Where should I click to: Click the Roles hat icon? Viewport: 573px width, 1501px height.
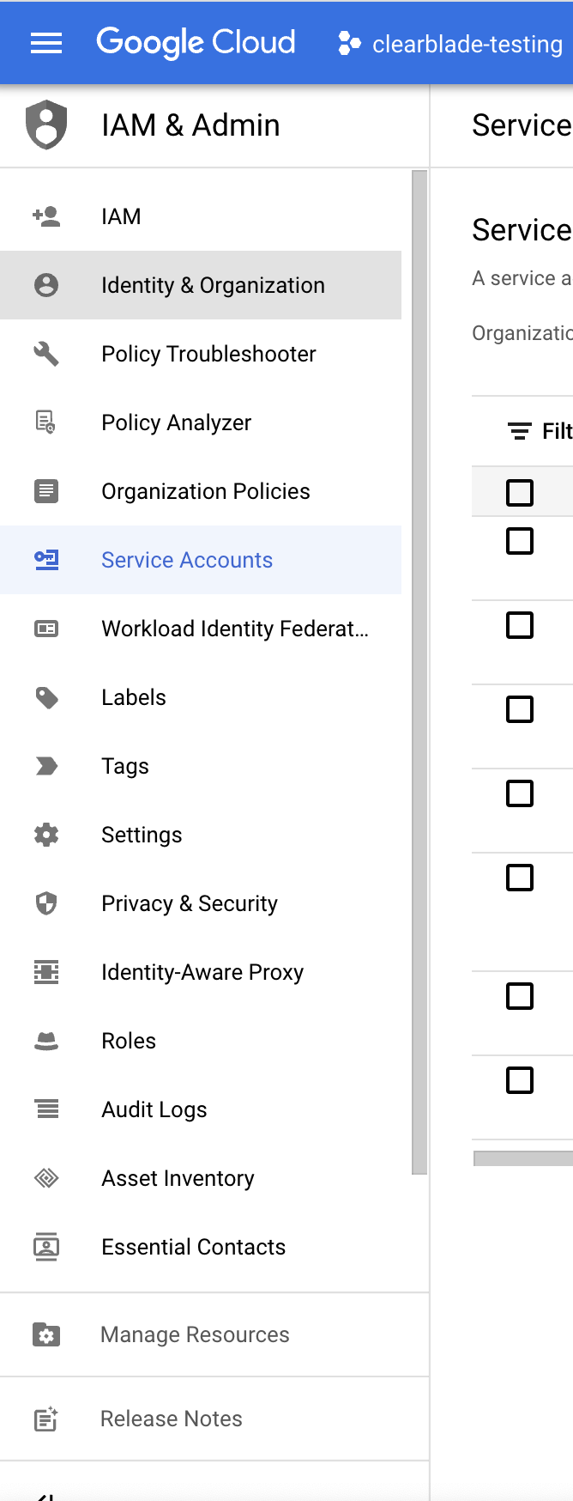pyautogui.click(x=46, y=1041)
